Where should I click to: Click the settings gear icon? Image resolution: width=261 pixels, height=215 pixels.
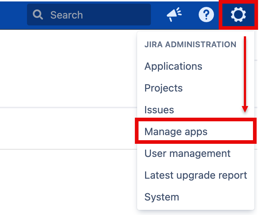[238, 15]
